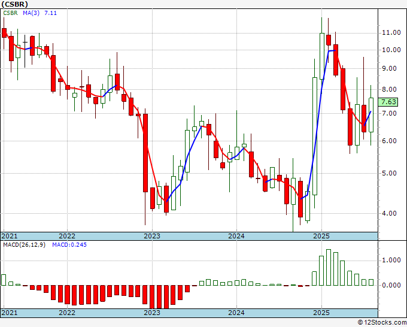Click the MA(3) legend label

[x=31, y=13]
